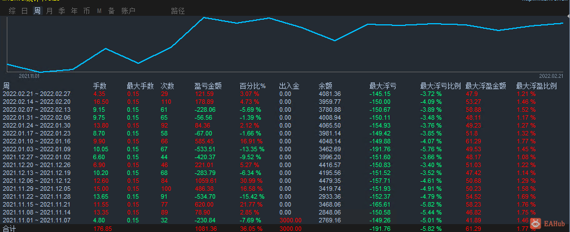Select week row 2022.01.24 ~ 2022.01.30
The height and width of the screenshot is (232, 570).
[285, 125]
